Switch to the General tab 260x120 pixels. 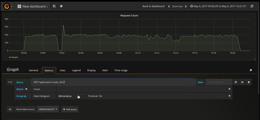[x=34, y=70]
